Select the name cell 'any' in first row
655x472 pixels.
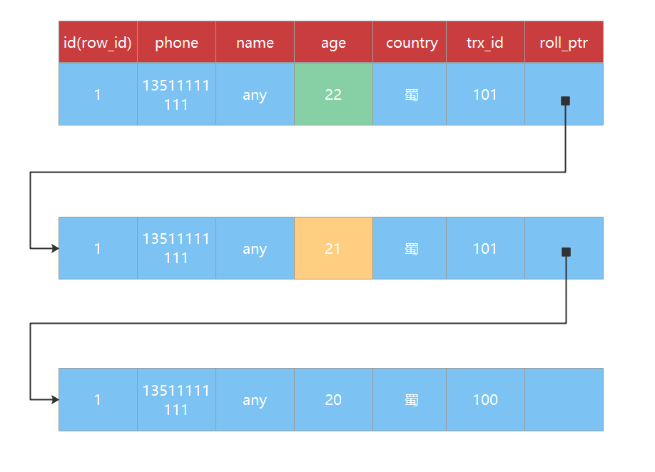tap(255, 94)
